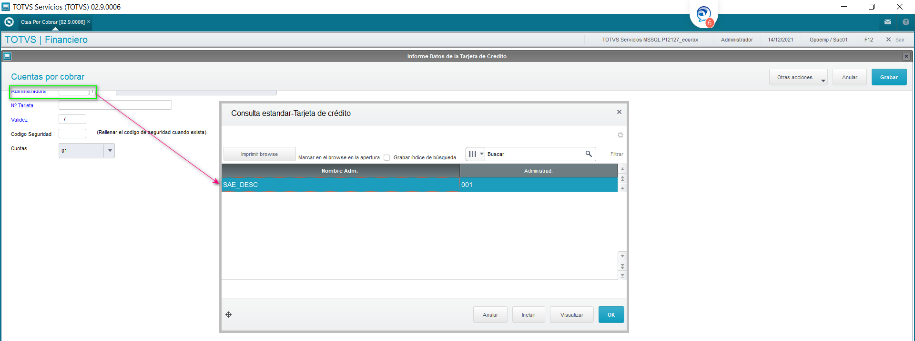Close the Consulta estandar-Tarjeta de crédito dialog
915x341 pixels.
619,112
